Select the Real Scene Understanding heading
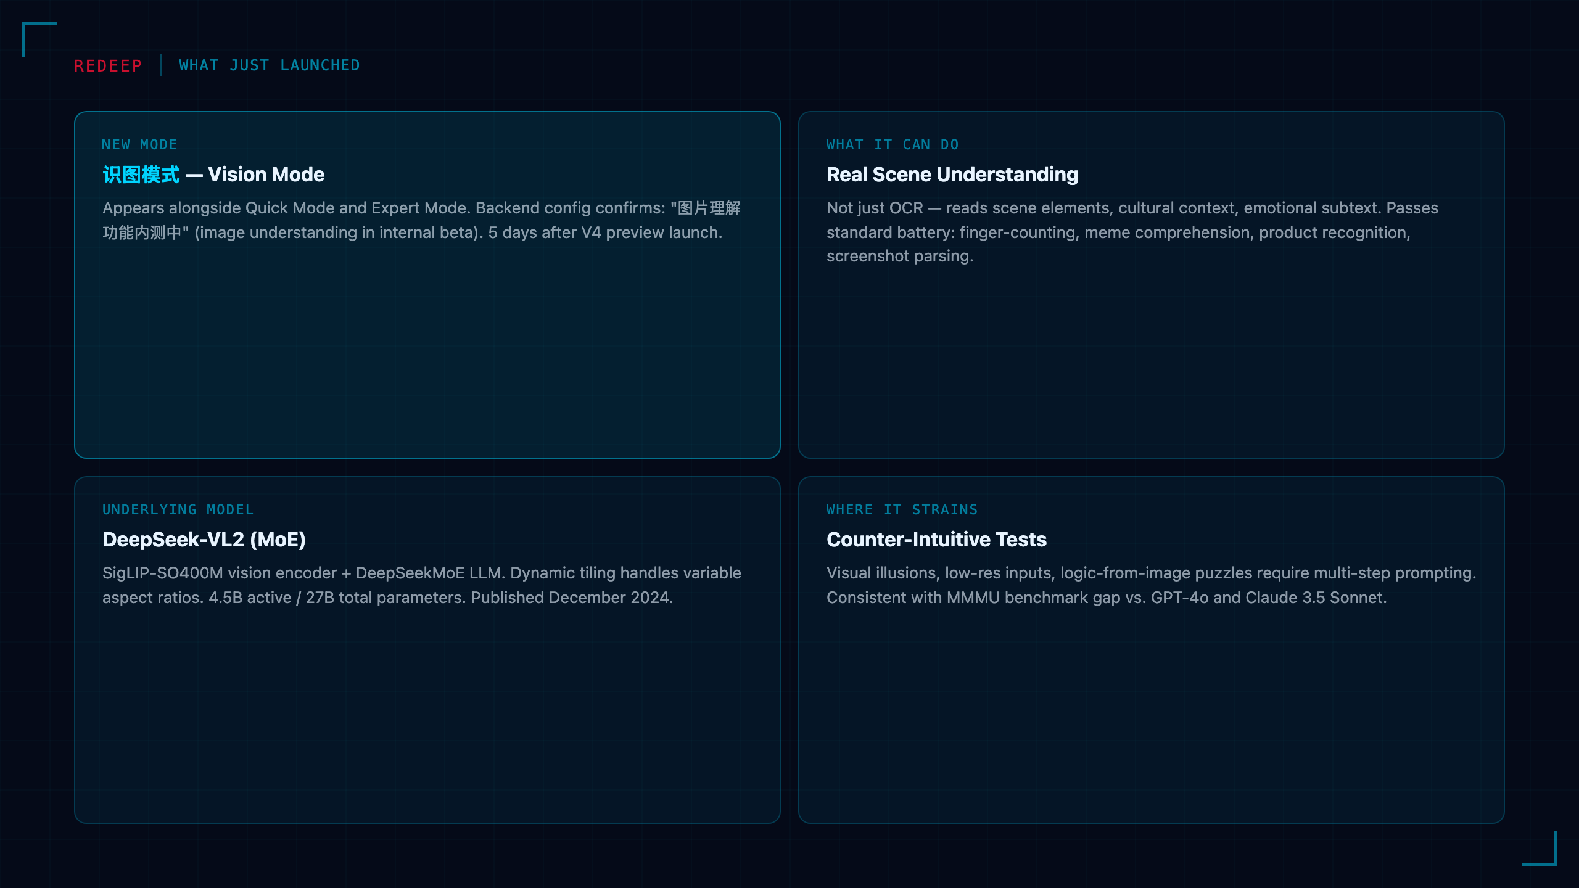Screen dimensions: 1579x888 952,175
